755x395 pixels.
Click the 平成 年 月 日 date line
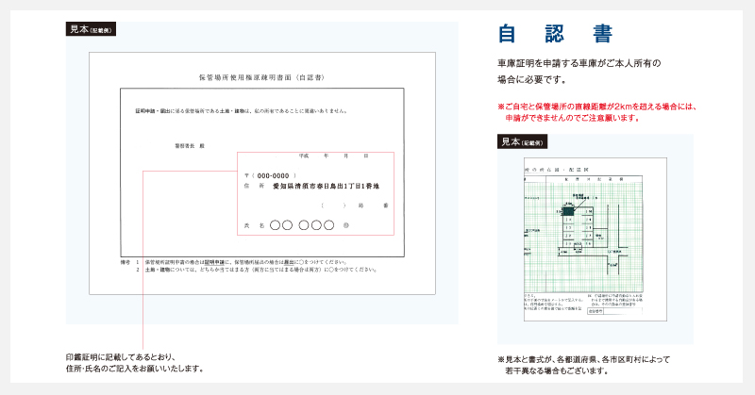coord(334,156)
